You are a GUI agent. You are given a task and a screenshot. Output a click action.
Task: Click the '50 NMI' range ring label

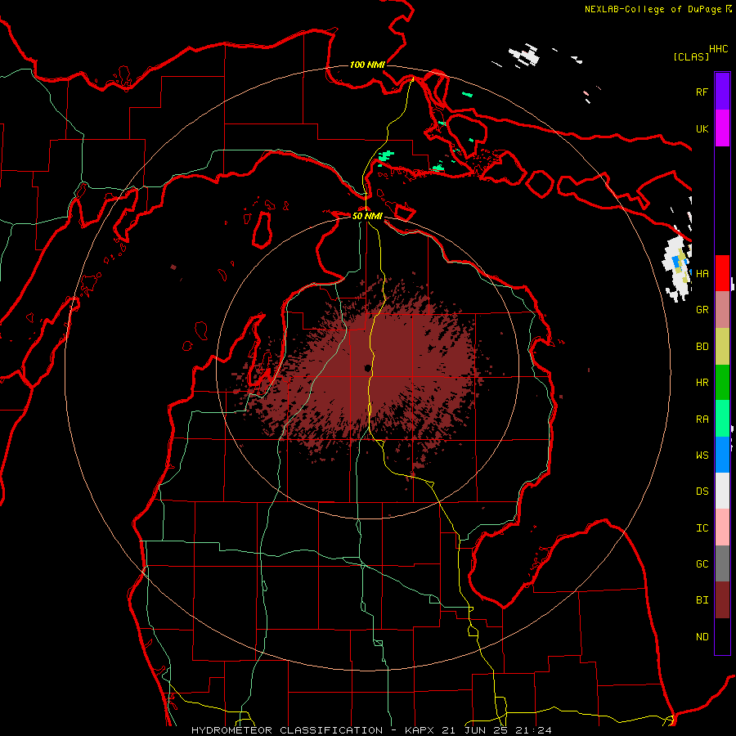(367, 216)
